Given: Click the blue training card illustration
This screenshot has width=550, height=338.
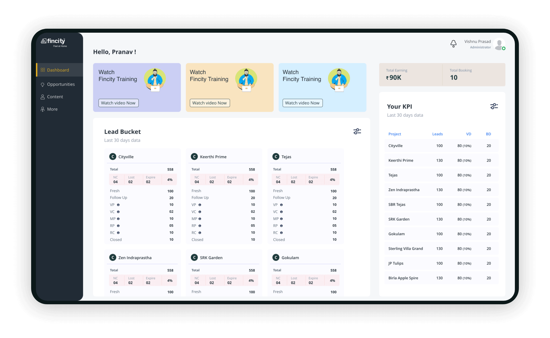Looking at the screenshot, I should pyautogui.click(x=339, y=80).
